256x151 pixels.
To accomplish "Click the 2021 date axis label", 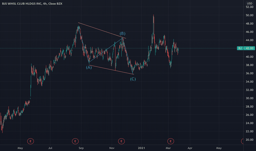I will (141, 148).
